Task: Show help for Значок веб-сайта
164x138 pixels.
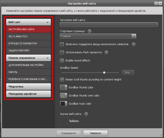Action: [86, 114]
